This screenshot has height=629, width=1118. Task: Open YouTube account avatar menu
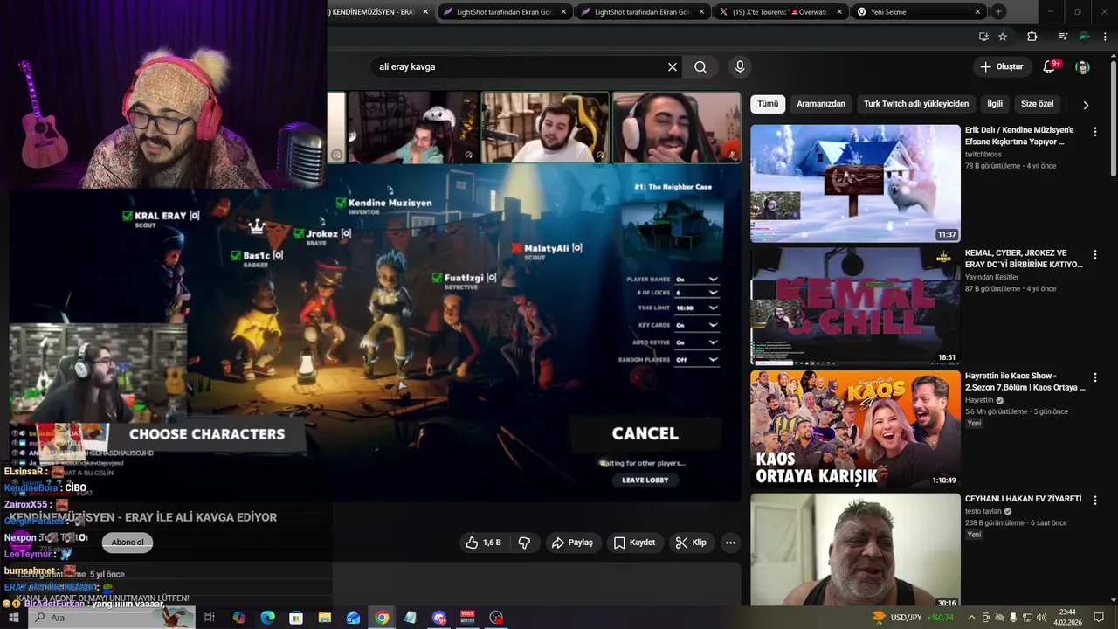(x=1082, y=66)
